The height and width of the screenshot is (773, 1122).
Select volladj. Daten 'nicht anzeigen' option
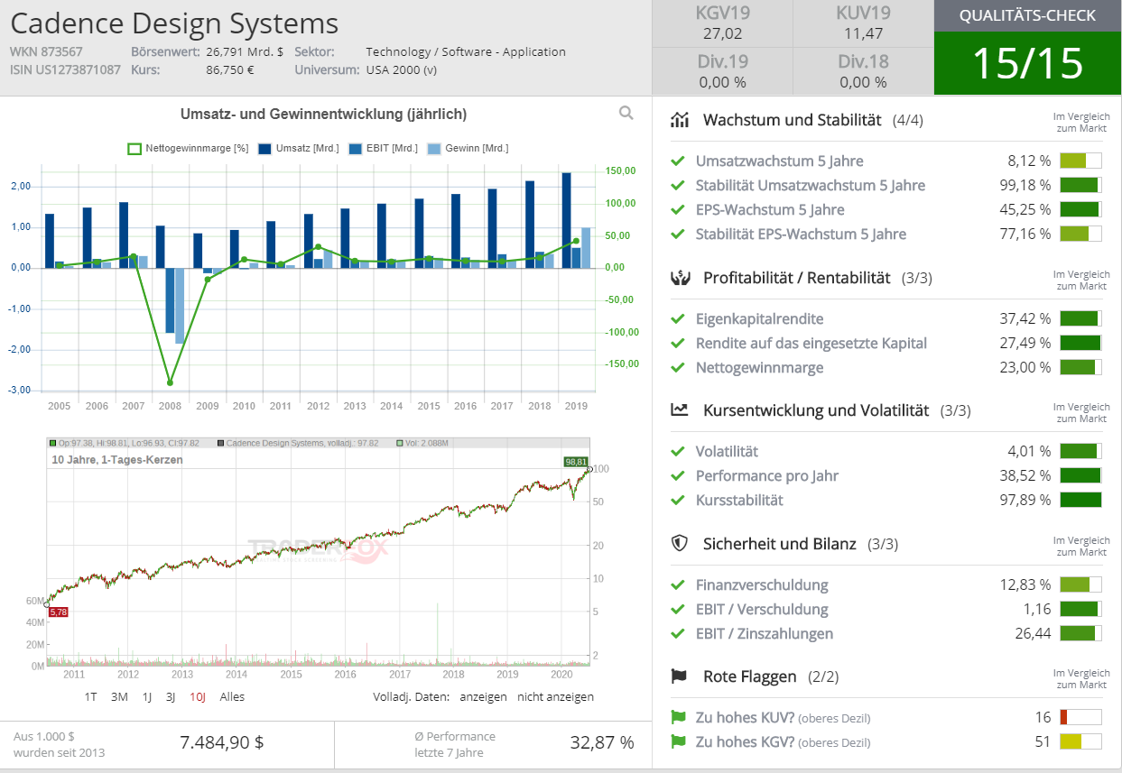pyautogui.click(x=555, y=697)
